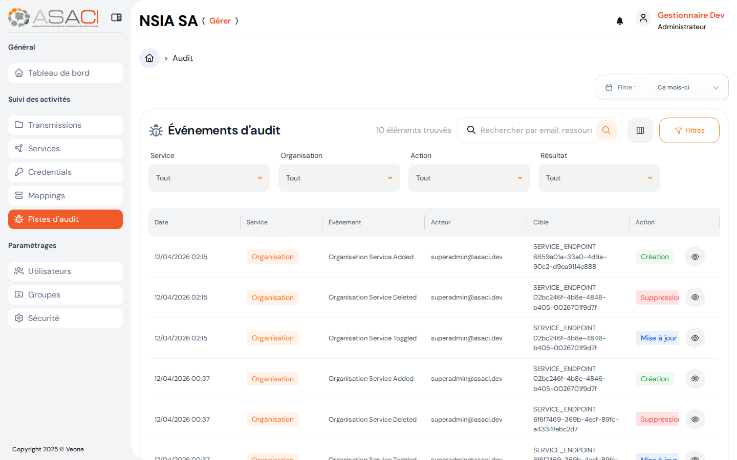Focus the email or resource search field
The width and height of the screenshot is (737, 460).
535,130
